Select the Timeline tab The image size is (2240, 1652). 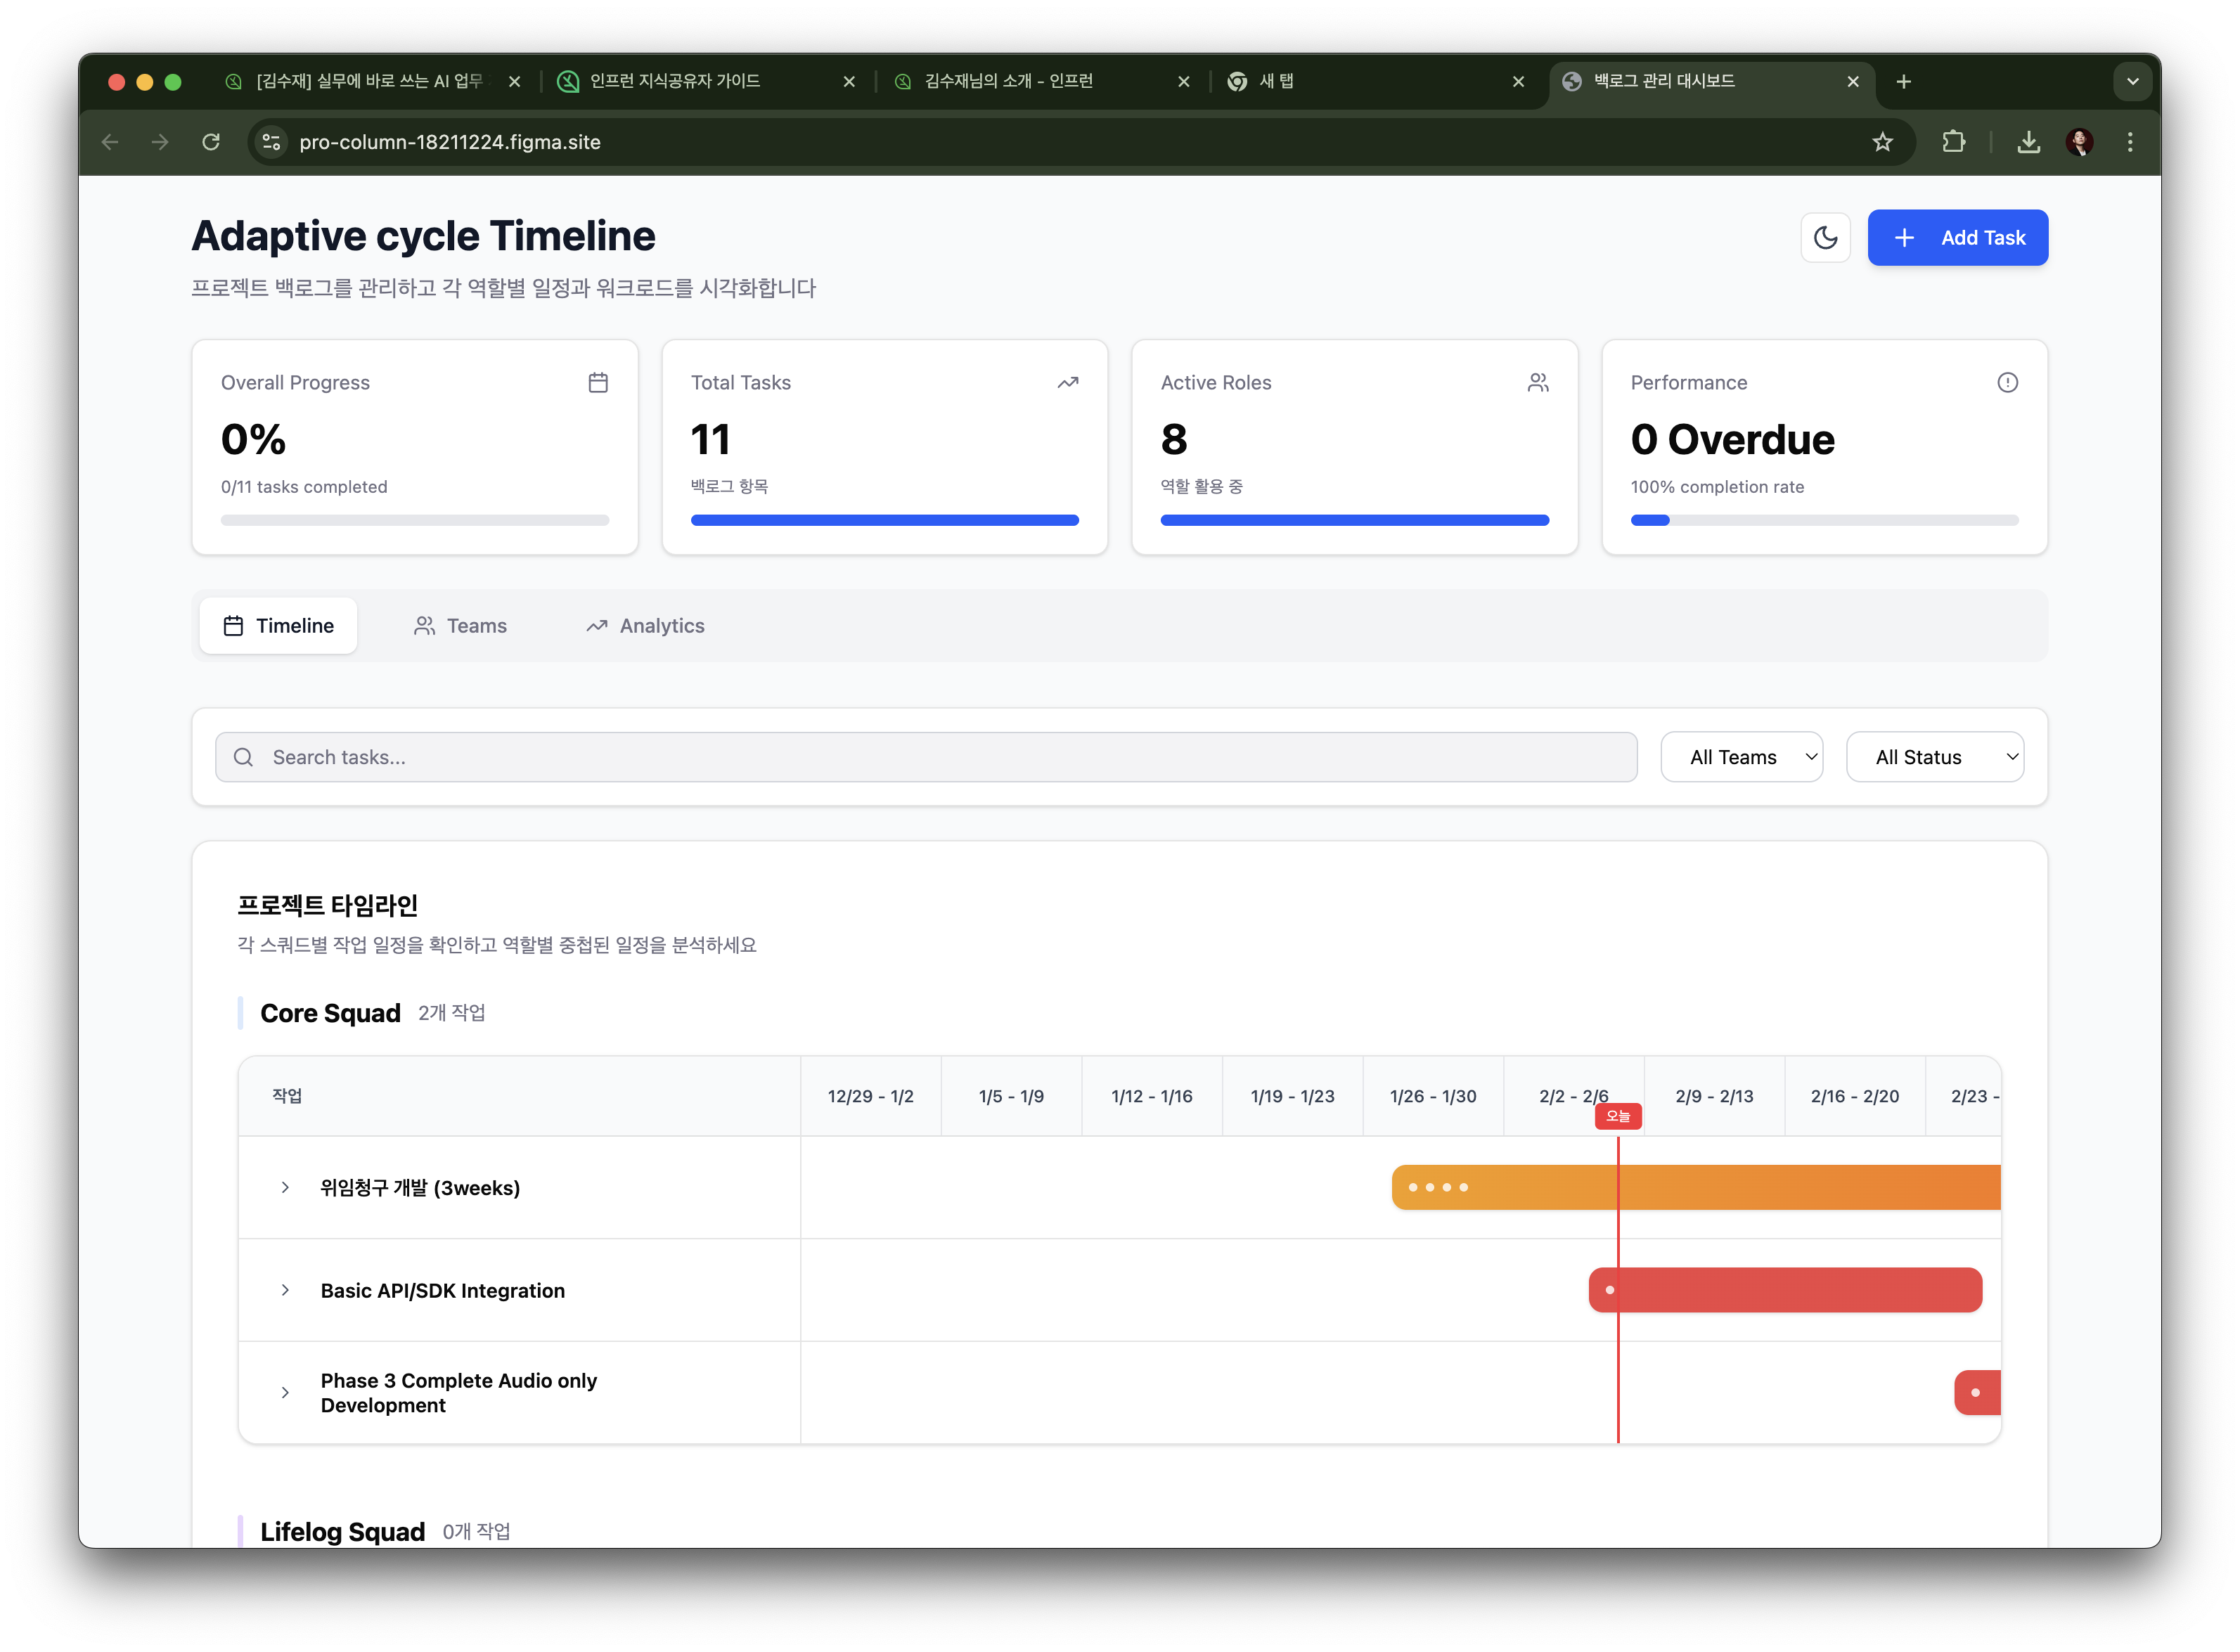tap(278, 625)
